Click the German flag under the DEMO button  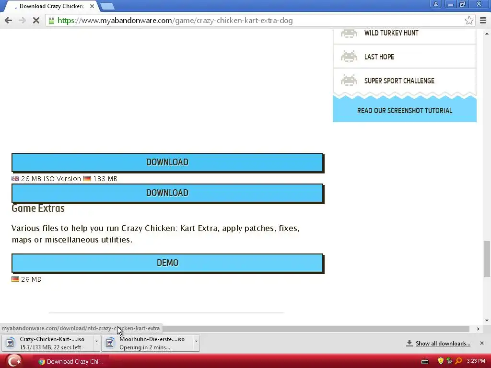pyautogui.click(x=15, y=279)
